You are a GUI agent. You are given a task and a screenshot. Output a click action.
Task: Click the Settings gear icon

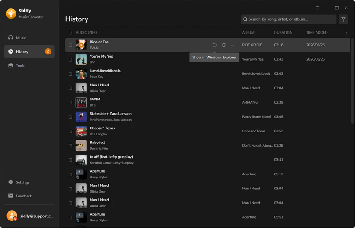tap(11, 182)
